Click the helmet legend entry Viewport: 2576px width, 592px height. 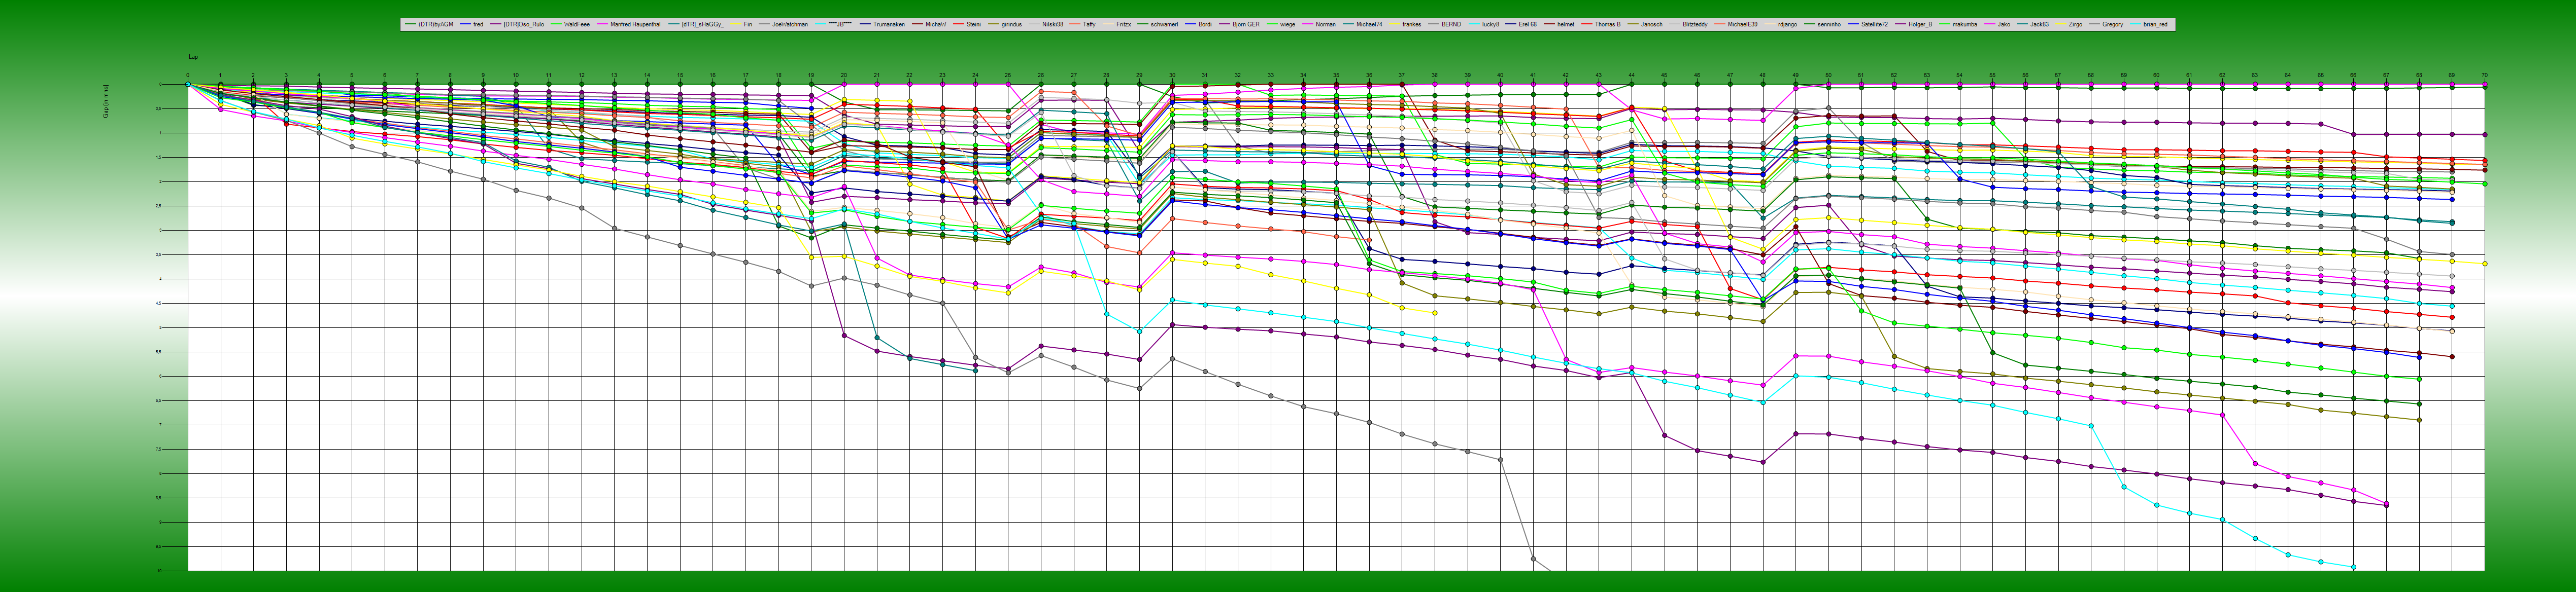(x=1566, y=24)
